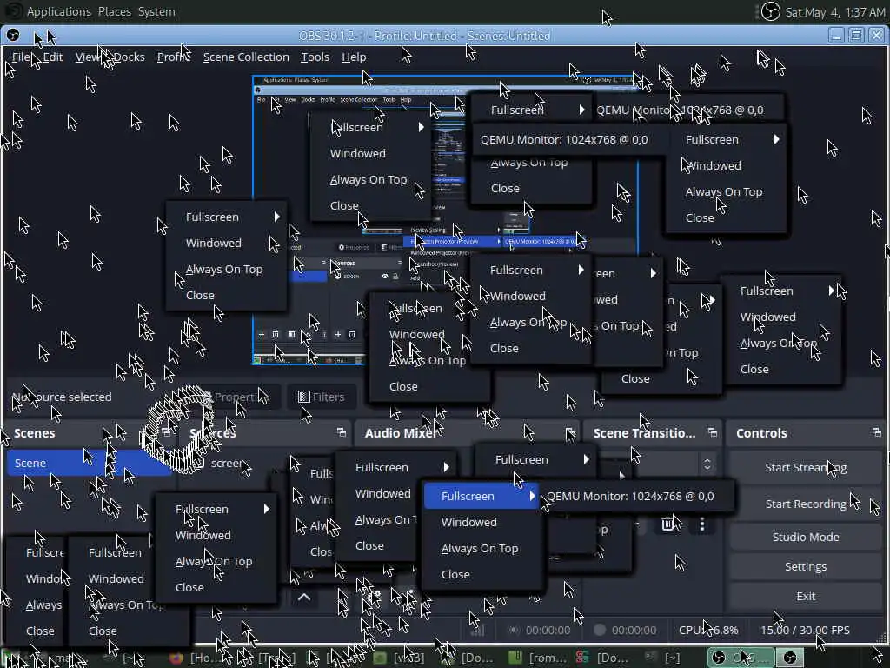This screenshot has height=668, width=890.
Task: Pop out the Controls dock
Action: tap(876, 433)
